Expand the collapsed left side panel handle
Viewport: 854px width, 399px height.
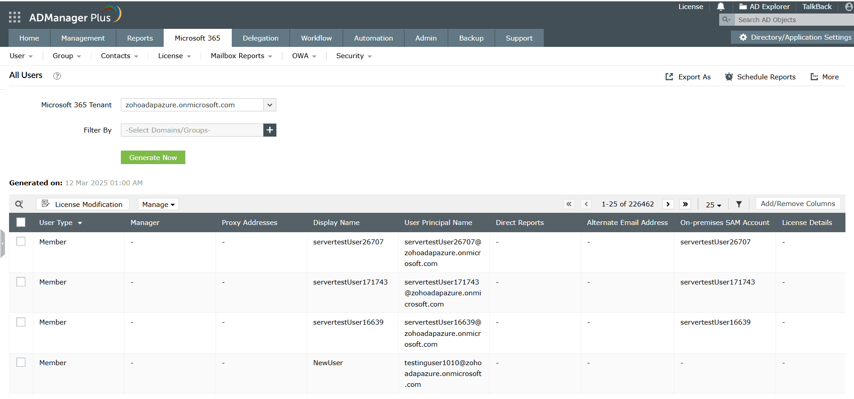point(2,243)
